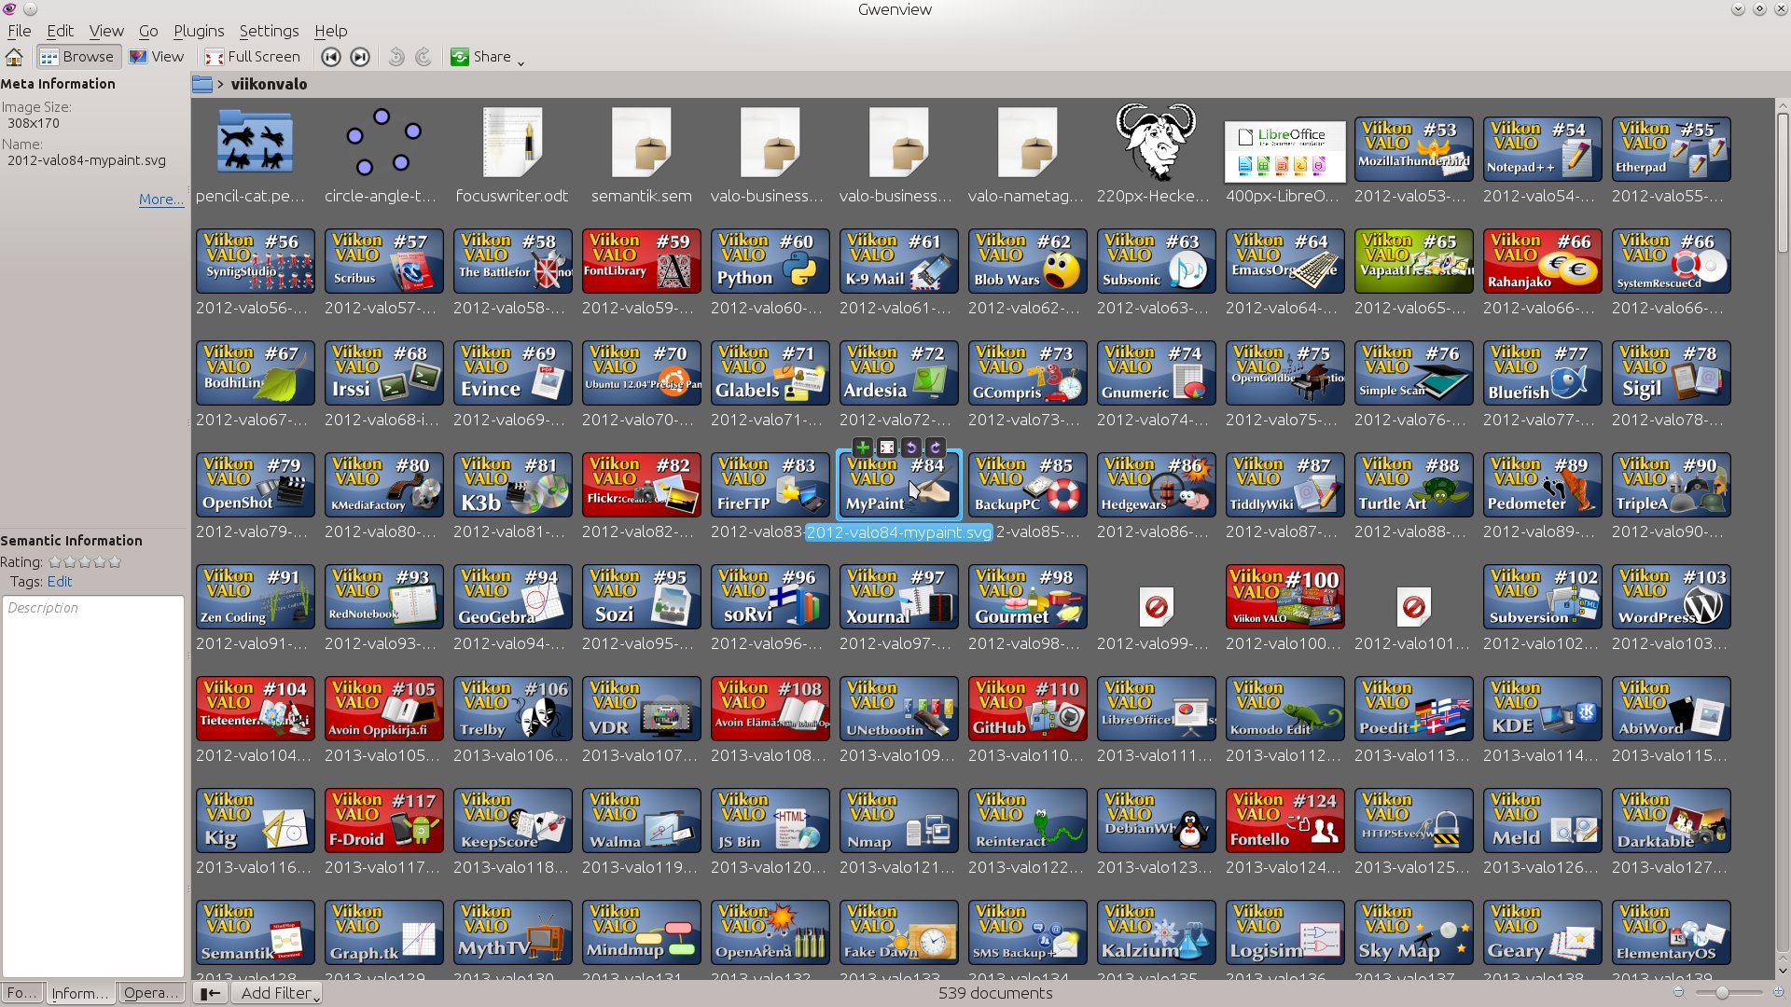The width and height of the screenshot is (1791, 1007).
Task: Open the Share dropdown
Action: (487, 57)
